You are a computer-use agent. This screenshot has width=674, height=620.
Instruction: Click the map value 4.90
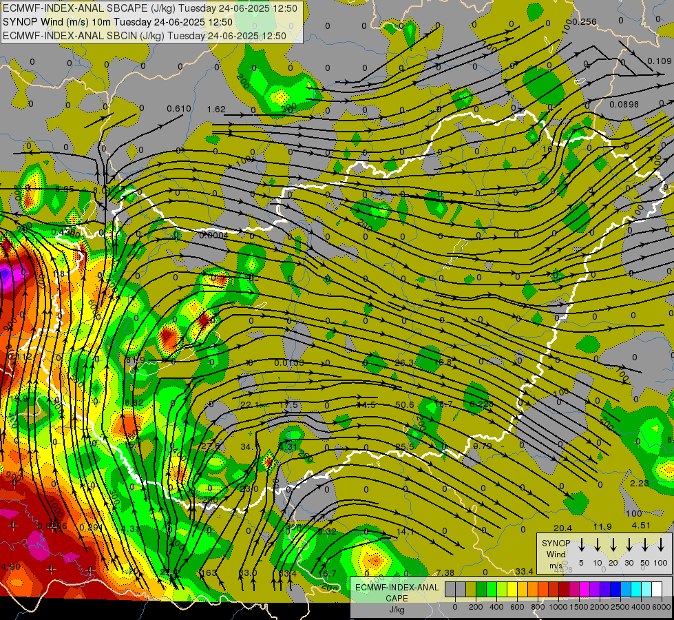coord(11,567)
